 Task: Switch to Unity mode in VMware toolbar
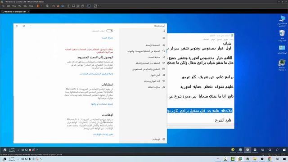83,6
